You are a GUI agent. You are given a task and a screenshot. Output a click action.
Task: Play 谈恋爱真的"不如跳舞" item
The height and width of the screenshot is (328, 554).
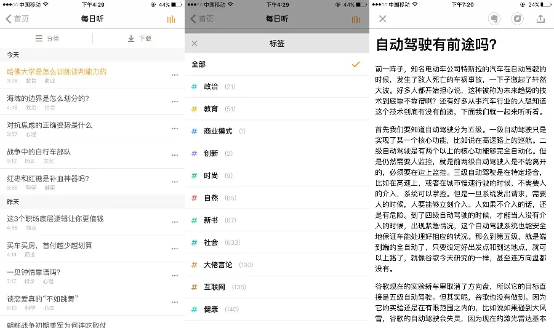92,302
